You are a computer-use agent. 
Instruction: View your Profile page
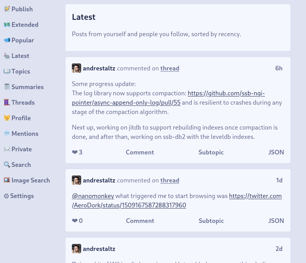click(x=17, y=118)
